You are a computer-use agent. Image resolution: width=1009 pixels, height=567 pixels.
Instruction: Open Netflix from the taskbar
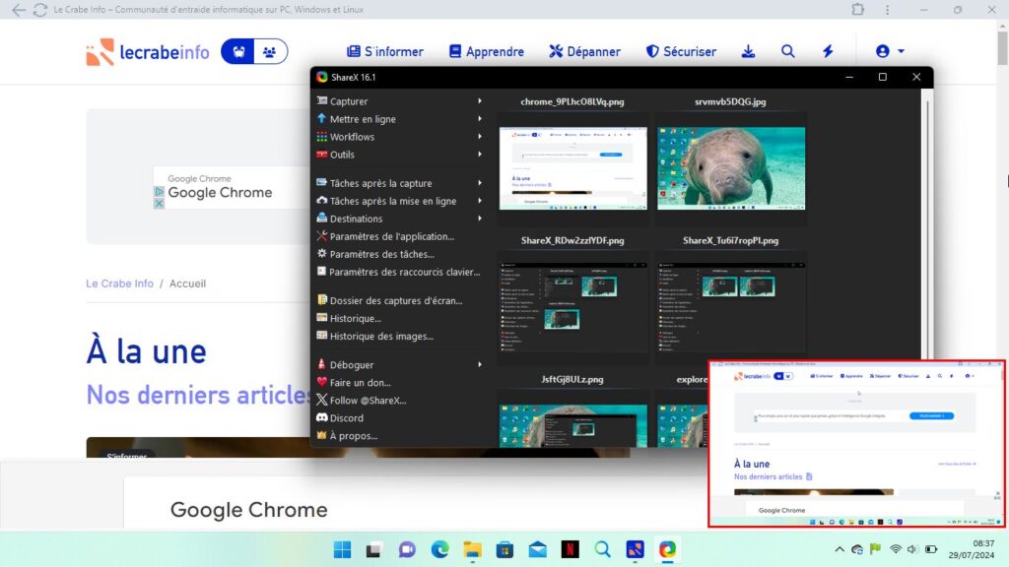(x=571, y=549)
